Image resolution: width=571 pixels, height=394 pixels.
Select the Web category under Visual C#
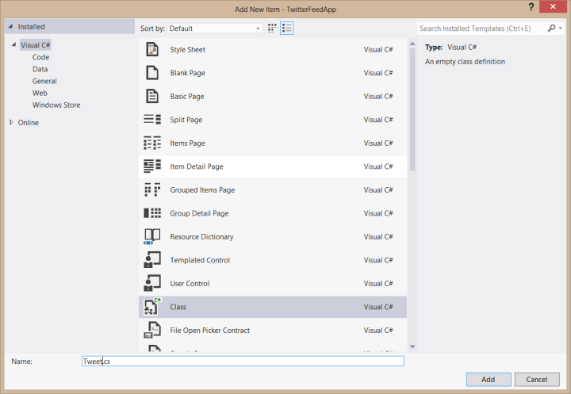pyautogui.click(x=40, y=93)
